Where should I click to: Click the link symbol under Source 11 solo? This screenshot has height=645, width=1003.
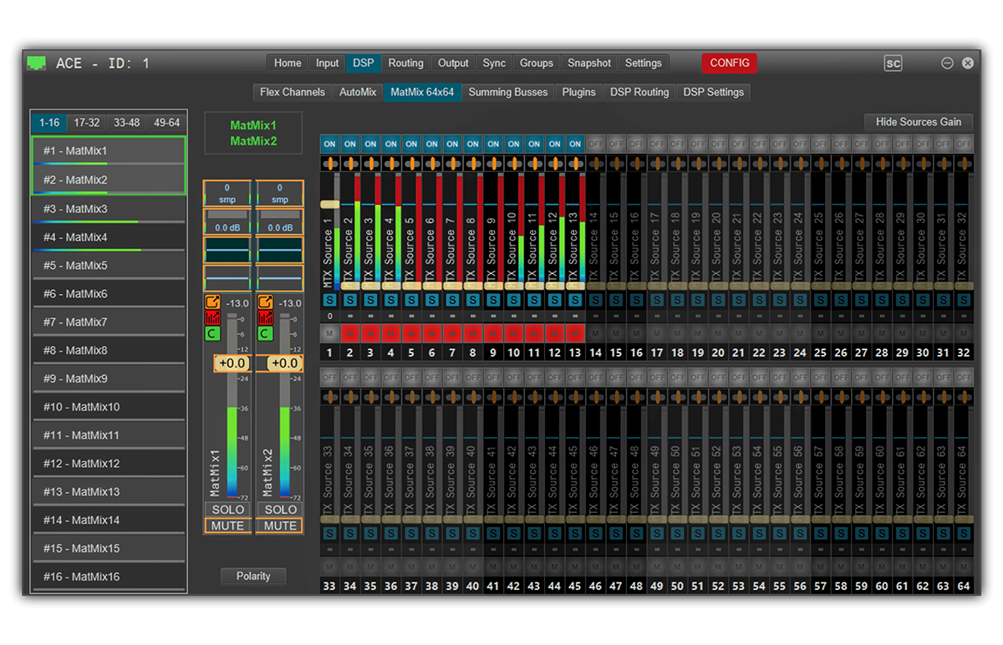click(x=534, y=317)
